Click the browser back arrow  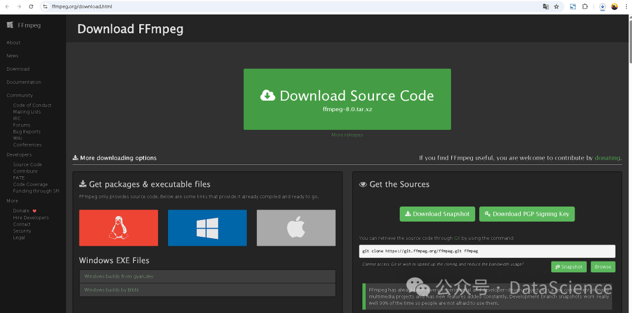(x=7, y=6)
